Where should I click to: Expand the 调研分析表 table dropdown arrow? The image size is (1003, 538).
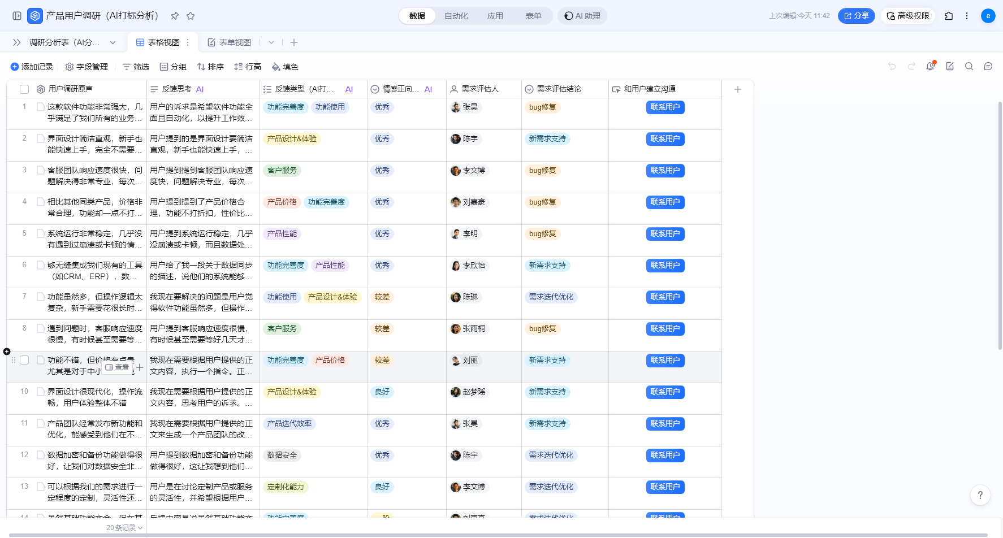pos(113,42)
